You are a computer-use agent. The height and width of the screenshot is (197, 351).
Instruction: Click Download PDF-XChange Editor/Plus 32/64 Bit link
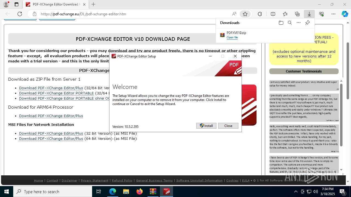click(x=51, y=88)
